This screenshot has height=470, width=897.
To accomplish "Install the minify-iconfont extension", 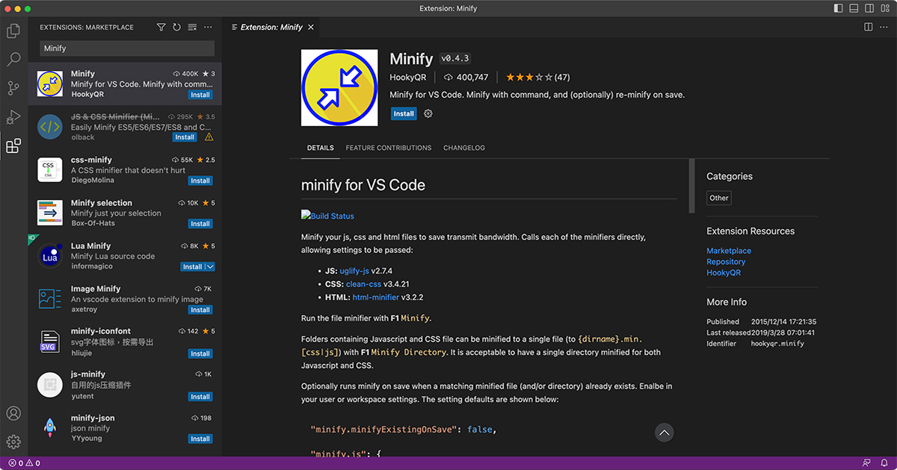I will [x=200, y=354].
